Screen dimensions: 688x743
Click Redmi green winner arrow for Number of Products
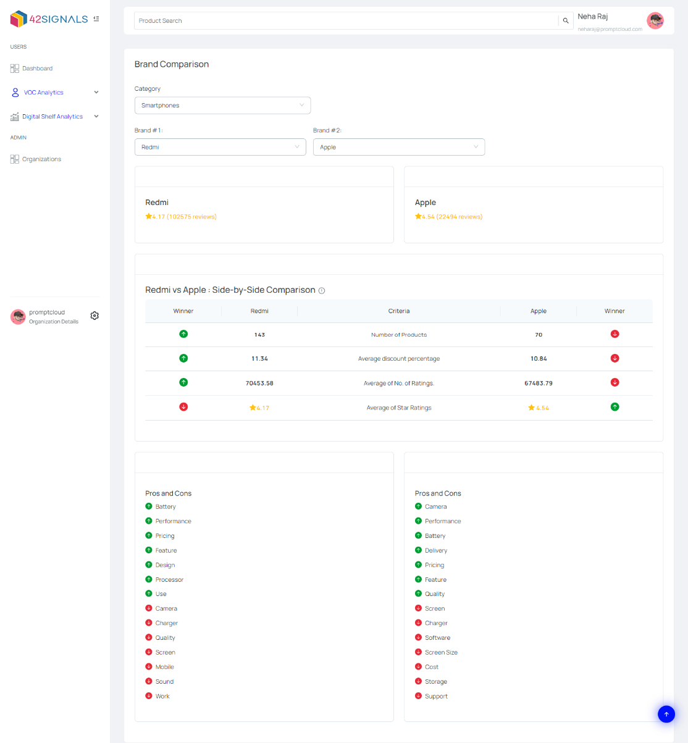point(183,334)
